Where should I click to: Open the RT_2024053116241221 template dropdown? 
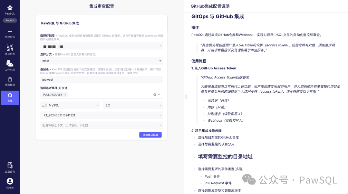point(101,115)
